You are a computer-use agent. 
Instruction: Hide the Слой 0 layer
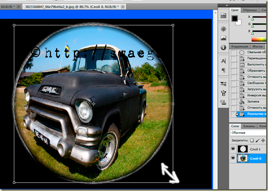[x=233, y=159]
